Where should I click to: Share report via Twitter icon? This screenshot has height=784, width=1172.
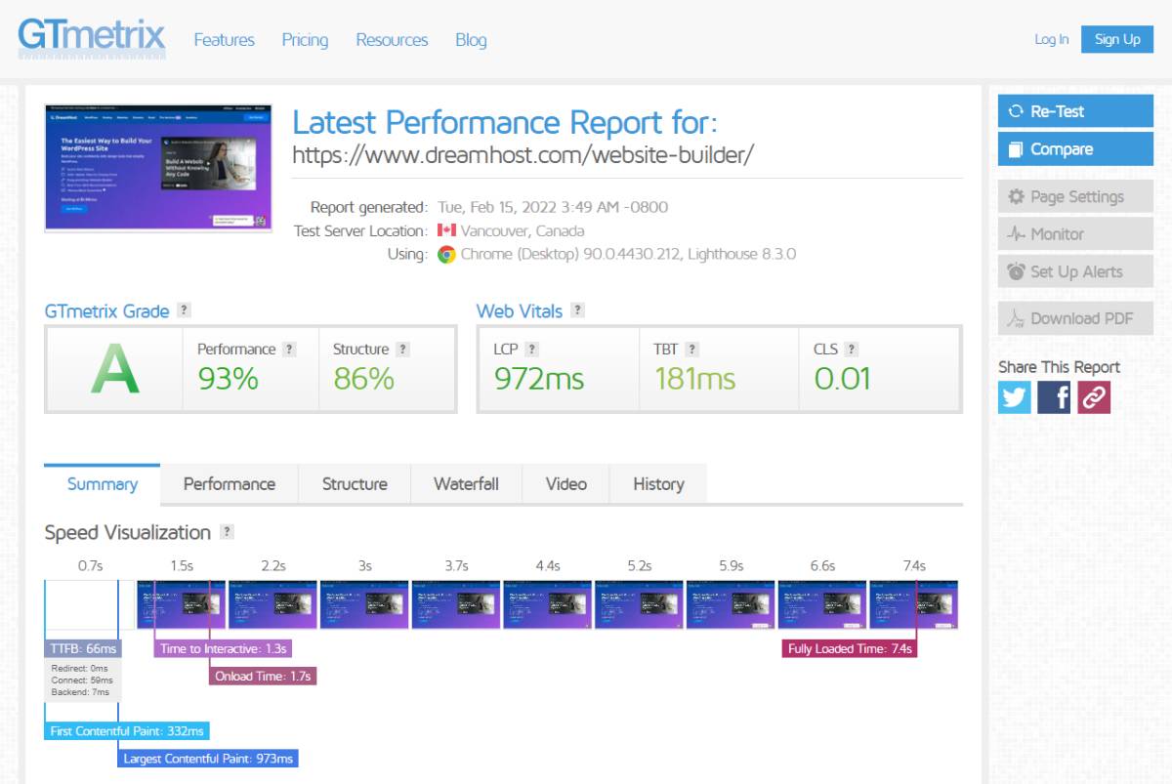[1014, 397]
